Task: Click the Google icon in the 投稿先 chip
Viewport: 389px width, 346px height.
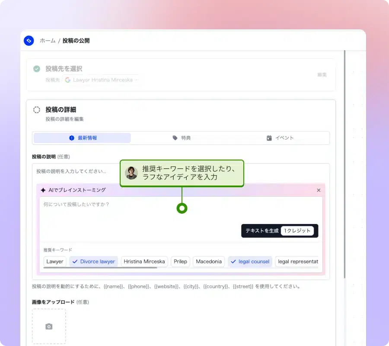Action: click(67, 80)
